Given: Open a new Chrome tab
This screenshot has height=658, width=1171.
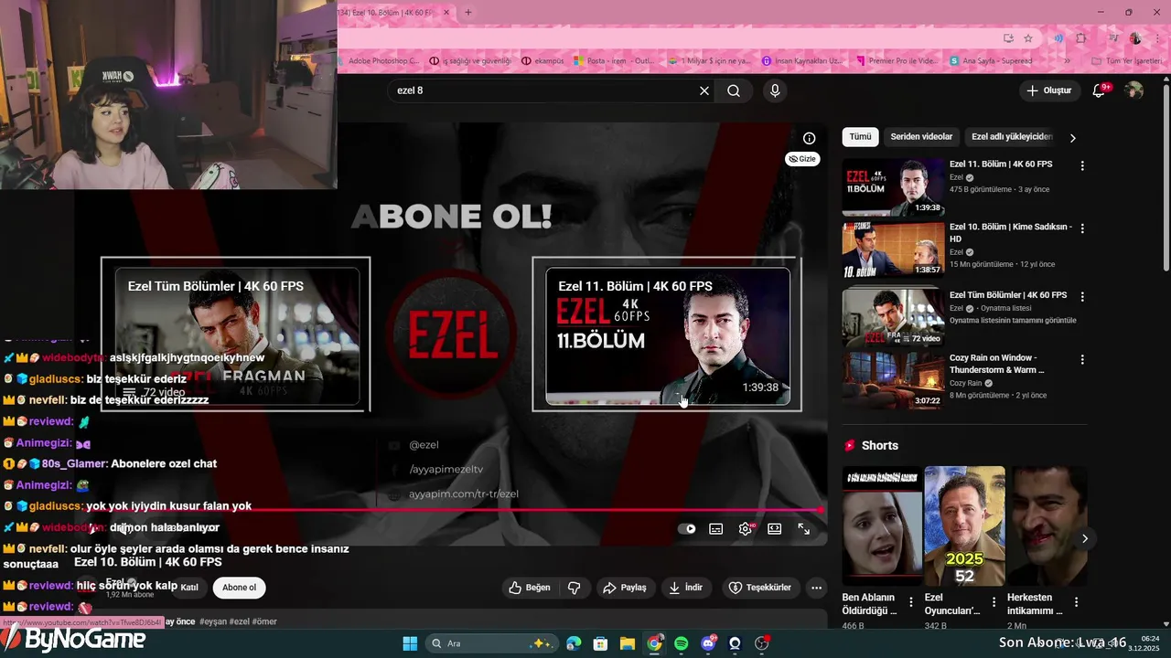Looking at the screenshot, I should point(468,12).
